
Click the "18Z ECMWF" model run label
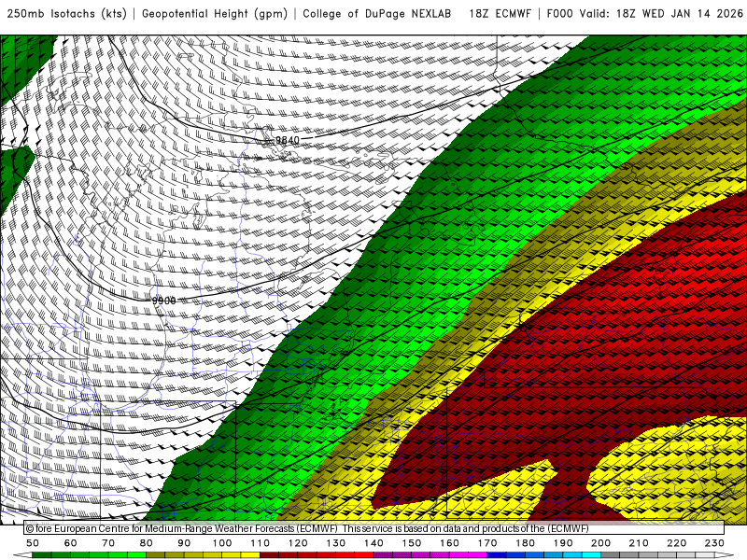[500, 13]
